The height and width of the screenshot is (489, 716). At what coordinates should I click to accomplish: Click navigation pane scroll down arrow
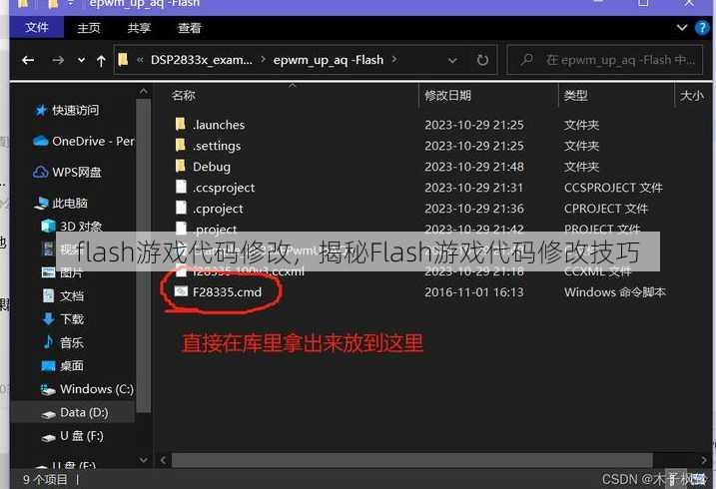pyautogui.click(x=144, y=460)
